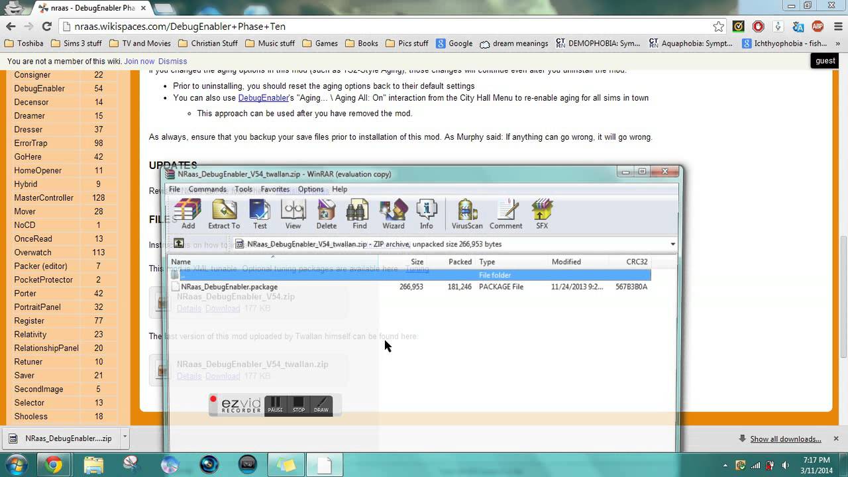
Task: Click Chrome icon in taskbar
Action: pos(54,465)
